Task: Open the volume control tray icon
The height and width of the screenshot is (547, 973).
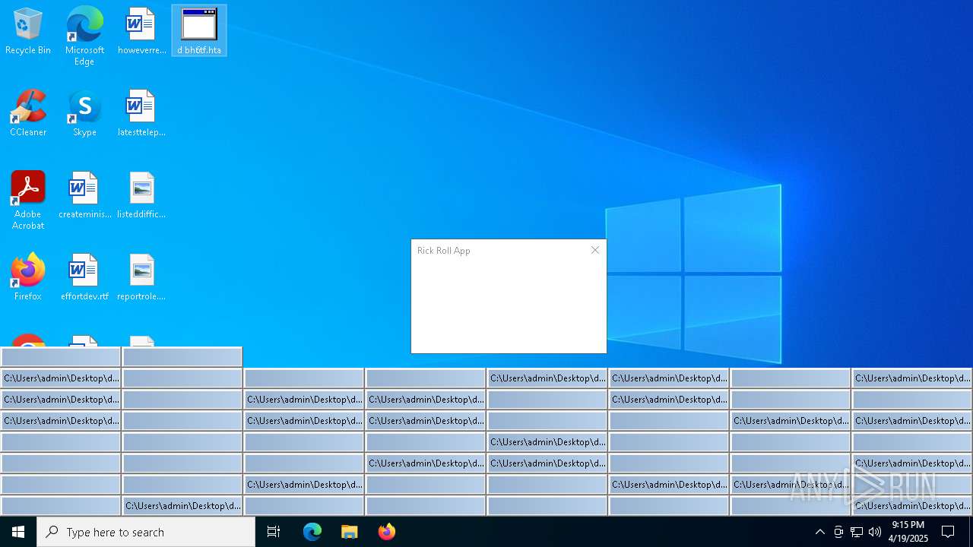Action: point(875,532)
